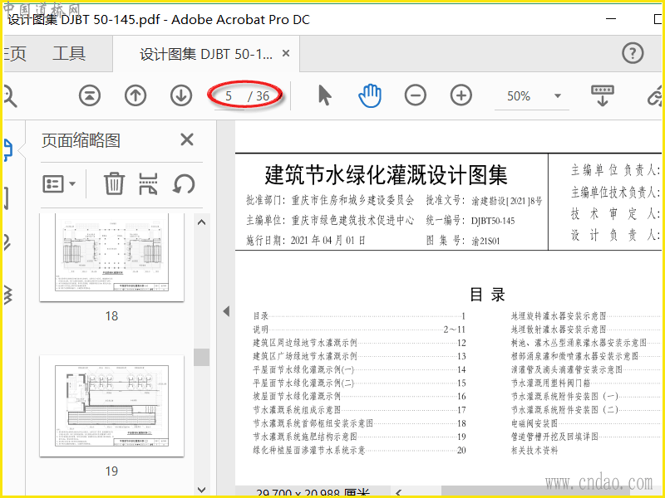This screenshot has width=665, height=498.
Task: Click the attachments paperclip sidebar icon
Action: click(7, 242)
